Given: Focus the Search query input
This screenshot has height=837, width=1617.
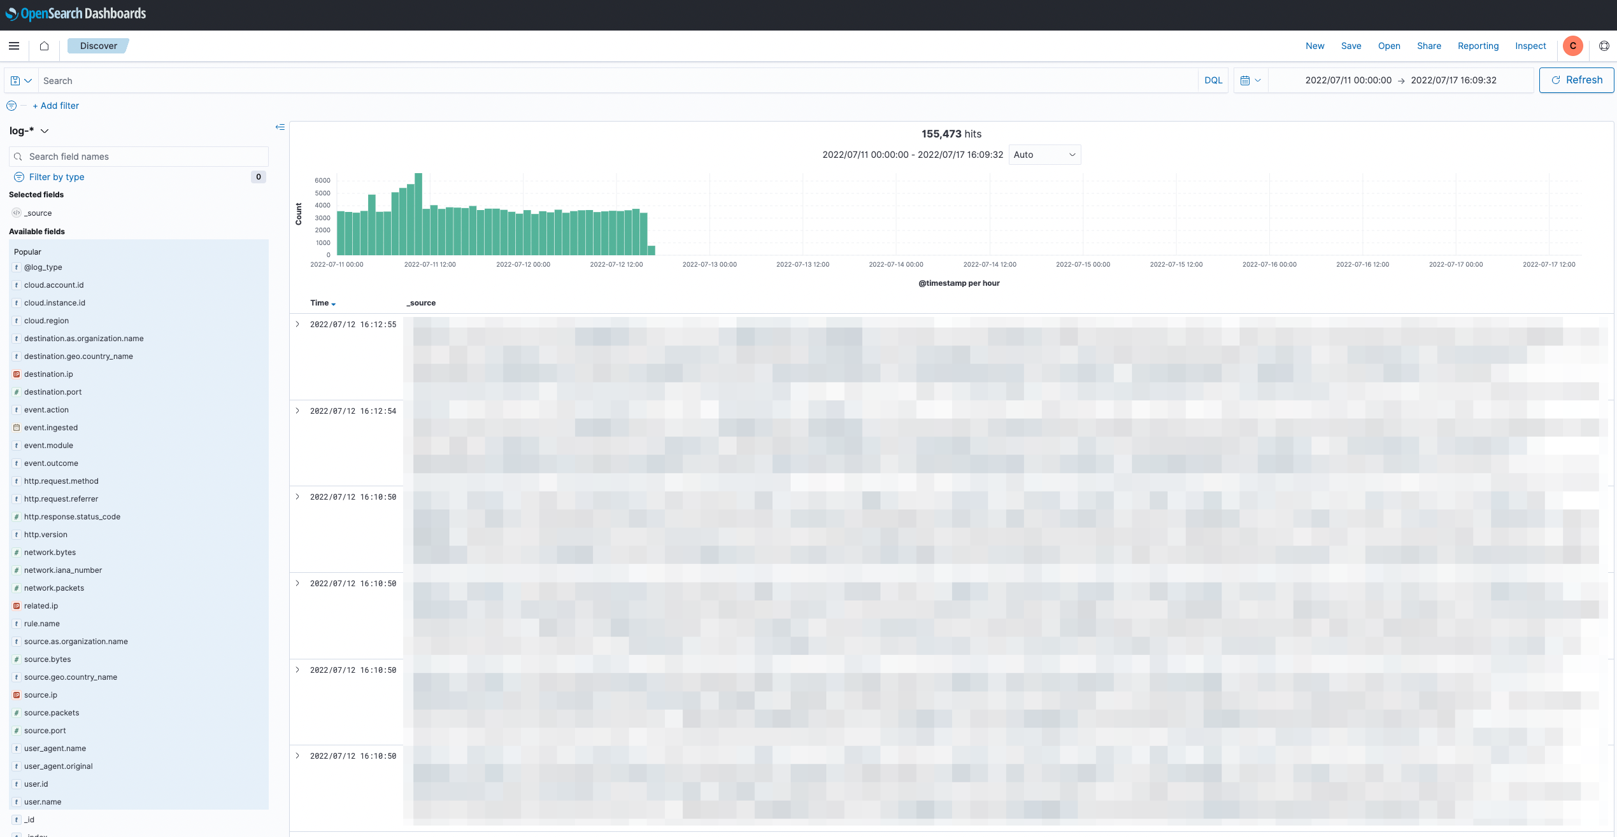Looking at the screenshot, I should (618, 81).
